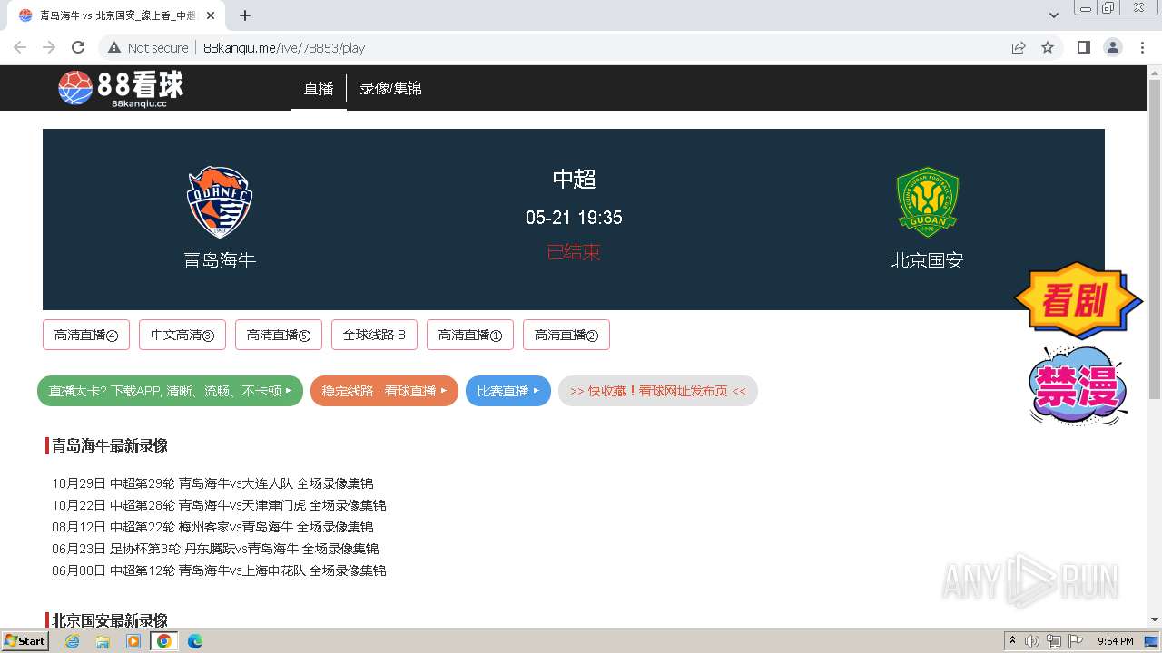
Task: Click the 青岛海牛最新录像 section heading
Action: (x=110, y=445)
